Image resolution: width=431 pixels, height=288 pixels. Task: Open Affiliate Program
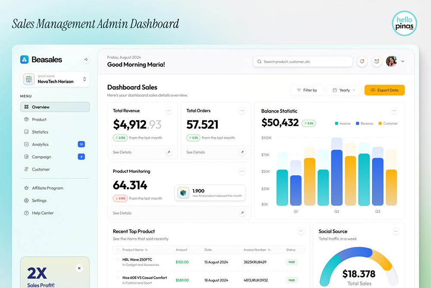click(47, 188)
